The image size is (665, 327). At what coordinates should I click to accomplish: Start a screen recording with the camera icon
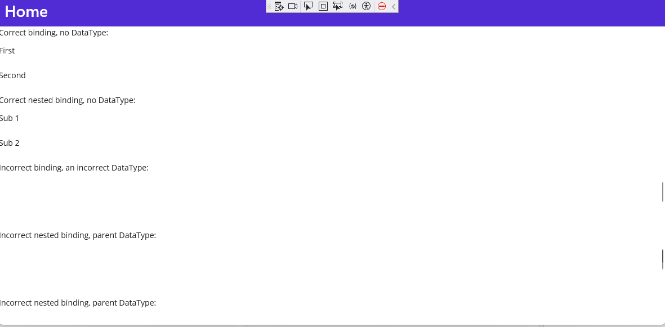[292, 6]
